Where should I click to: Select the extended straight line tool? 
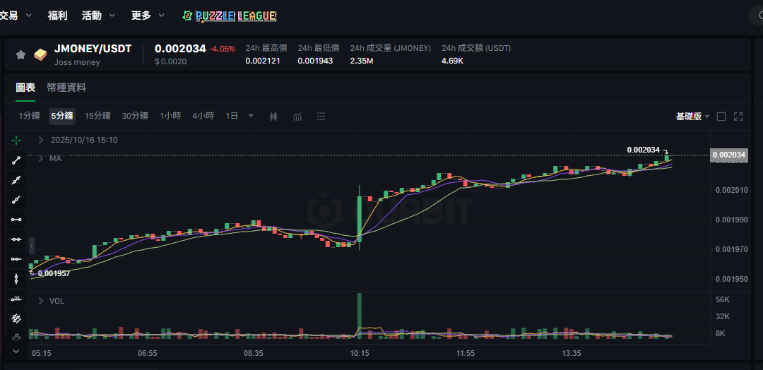pos(16,180)
